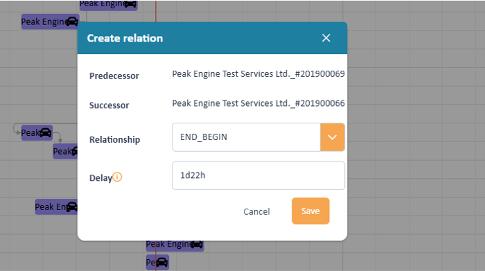This screenshot has width=485, height=271.
Task: Select car icon on the small Peak task
Action: 45,132
